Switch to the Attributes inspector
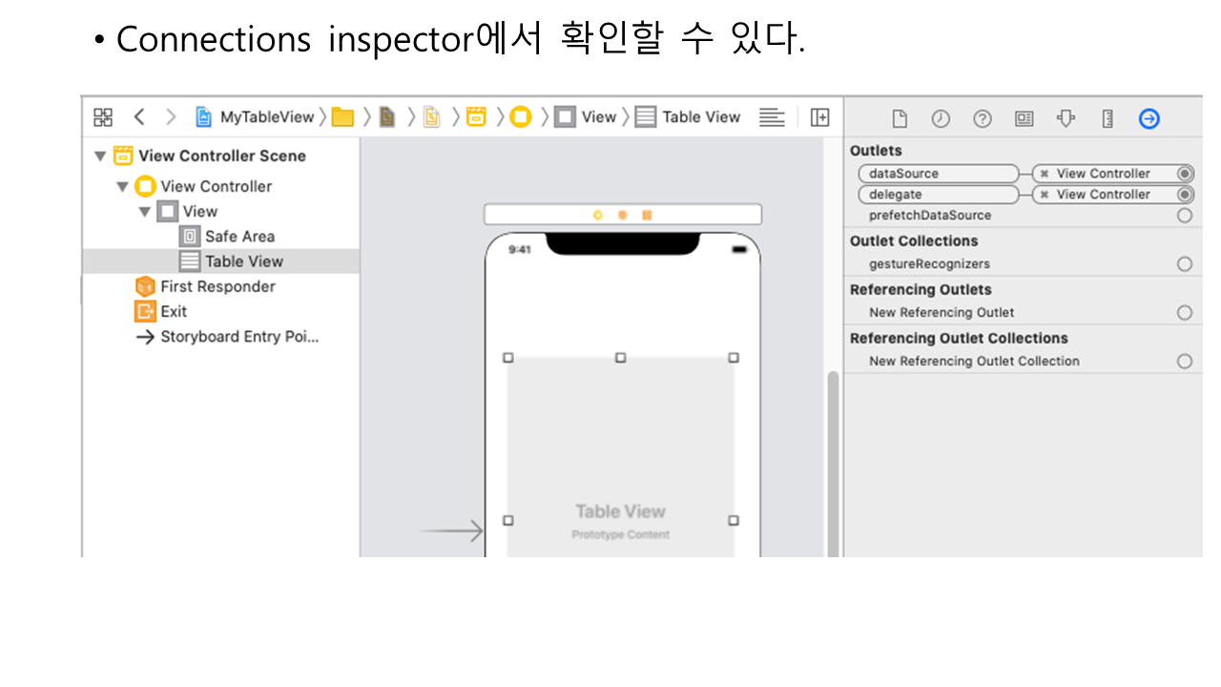This screenshot has height=687, width=1221. (1066, 118)
